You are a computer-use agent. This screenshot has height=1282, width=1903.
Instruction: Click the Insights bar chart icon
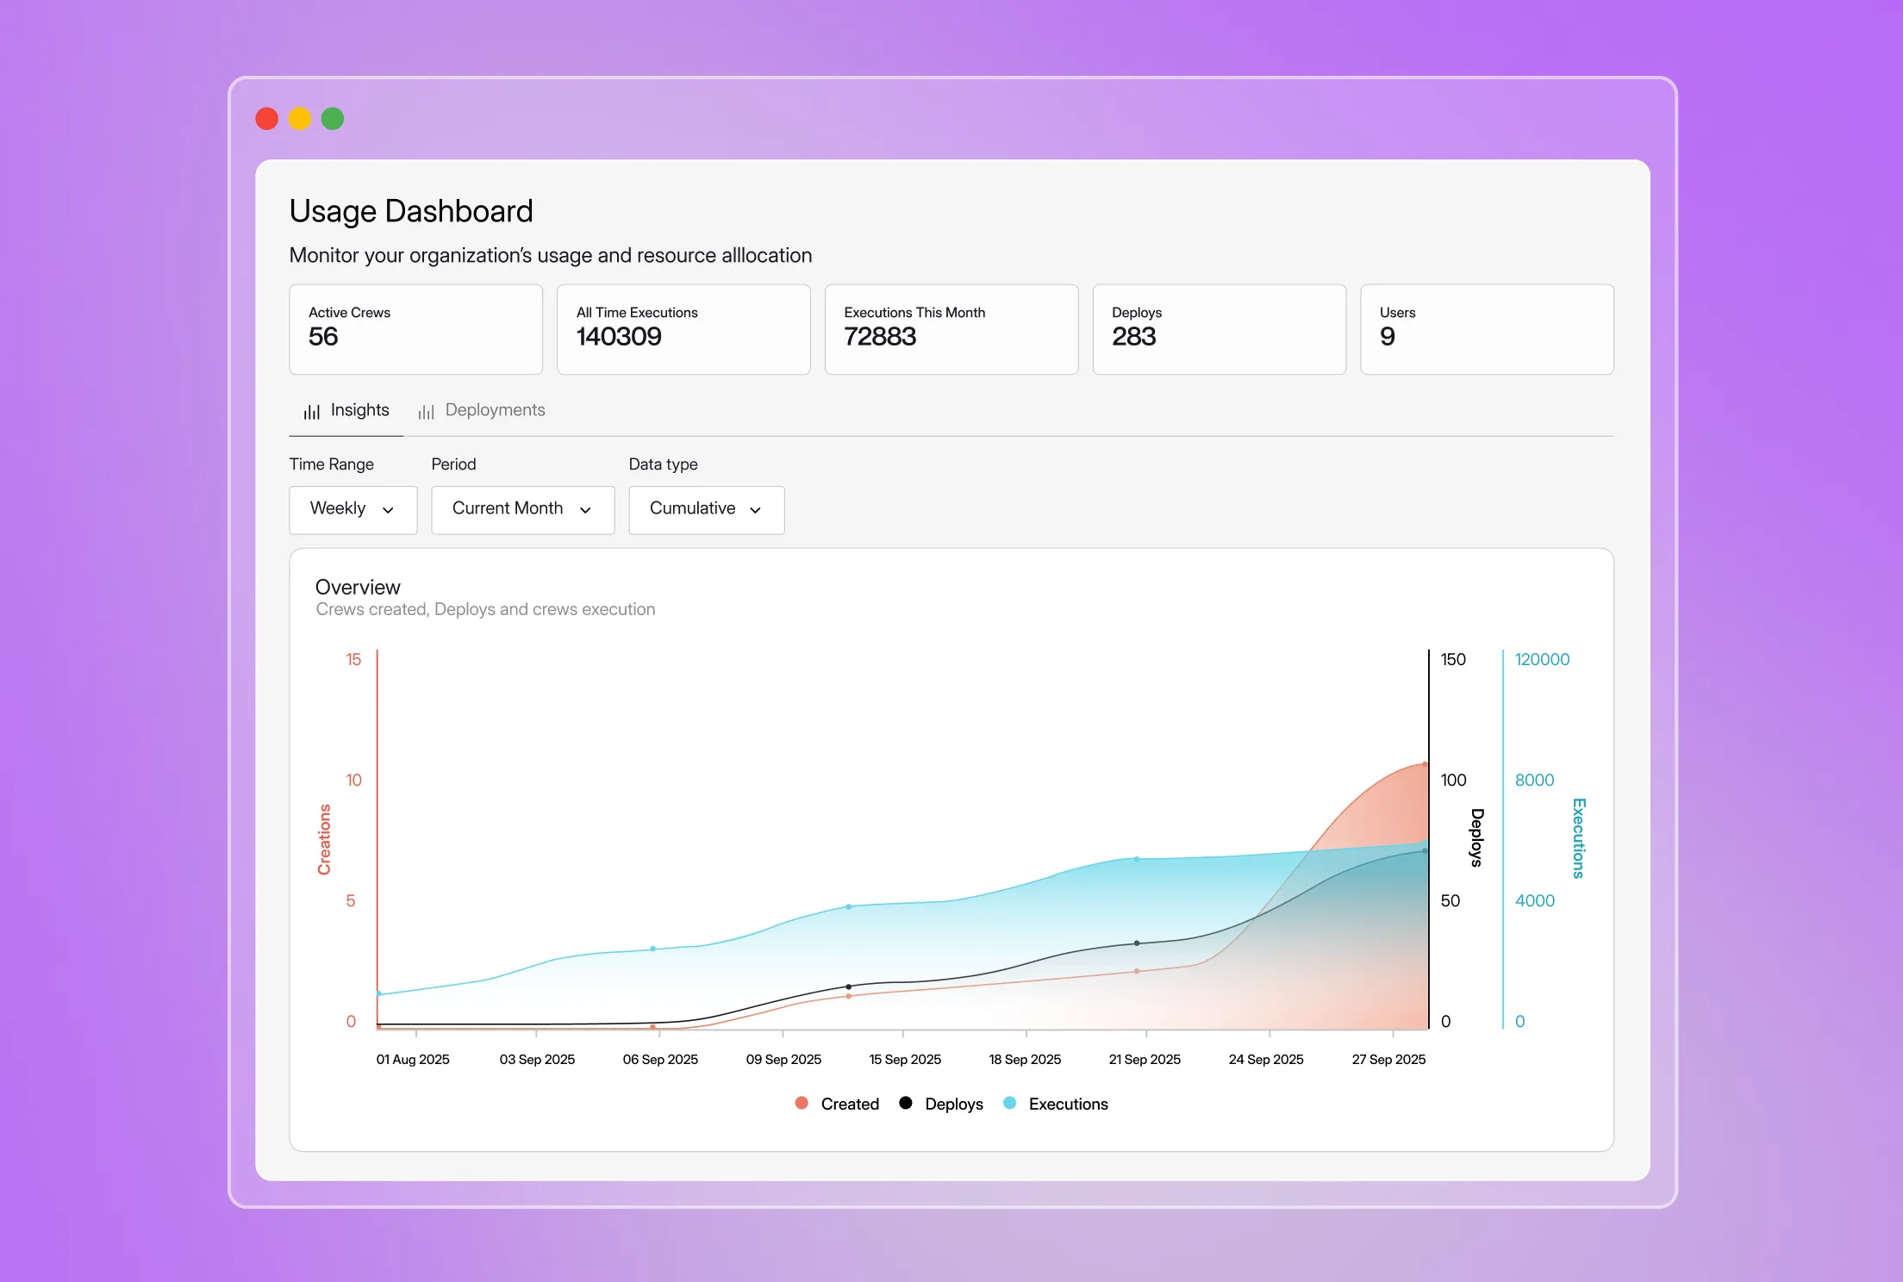coord(311,412)
